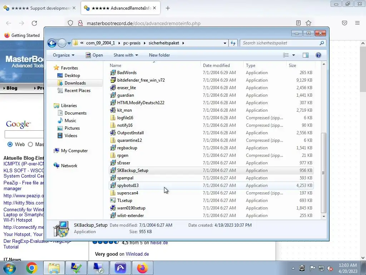
Task: Select HTMLModifyDeutsch122 file icon
Action: [113, 103]
